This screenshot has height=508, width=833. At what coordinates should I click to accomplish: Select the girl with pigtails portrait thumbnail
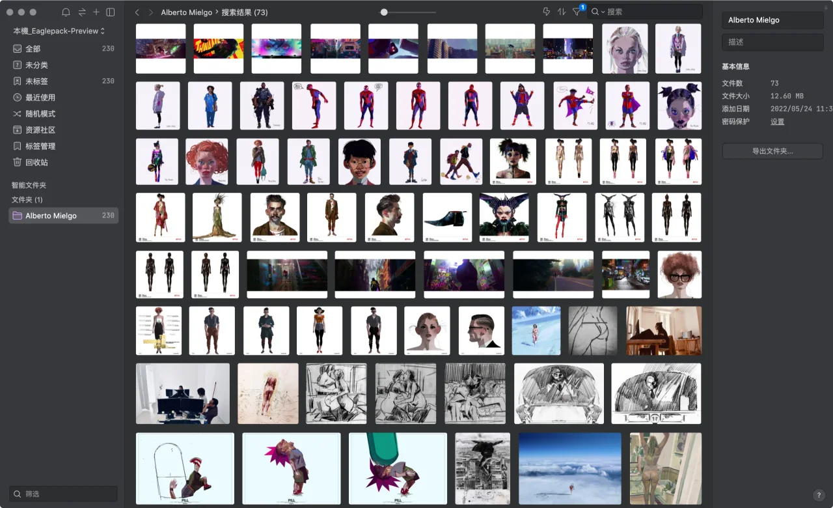tap(679, 106)
